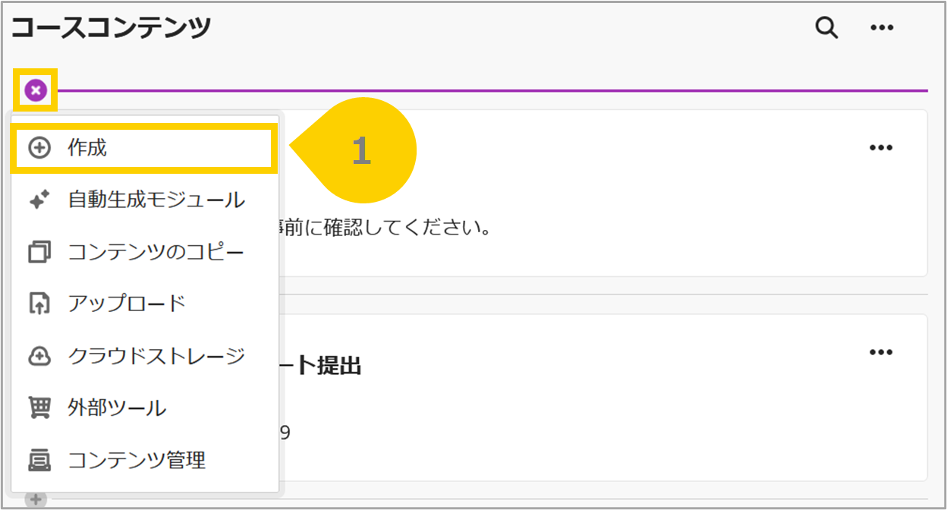Open クラウドストレージ menu entry
This screenshot has width=947, height=510.
pyautogui.click(x=145, y=356)
